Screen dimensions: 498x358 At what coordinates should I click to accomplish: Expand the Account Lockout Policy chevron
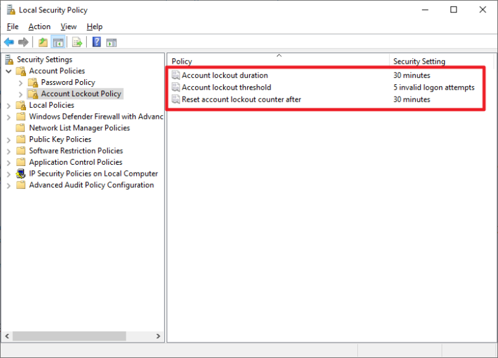point(21,94)
